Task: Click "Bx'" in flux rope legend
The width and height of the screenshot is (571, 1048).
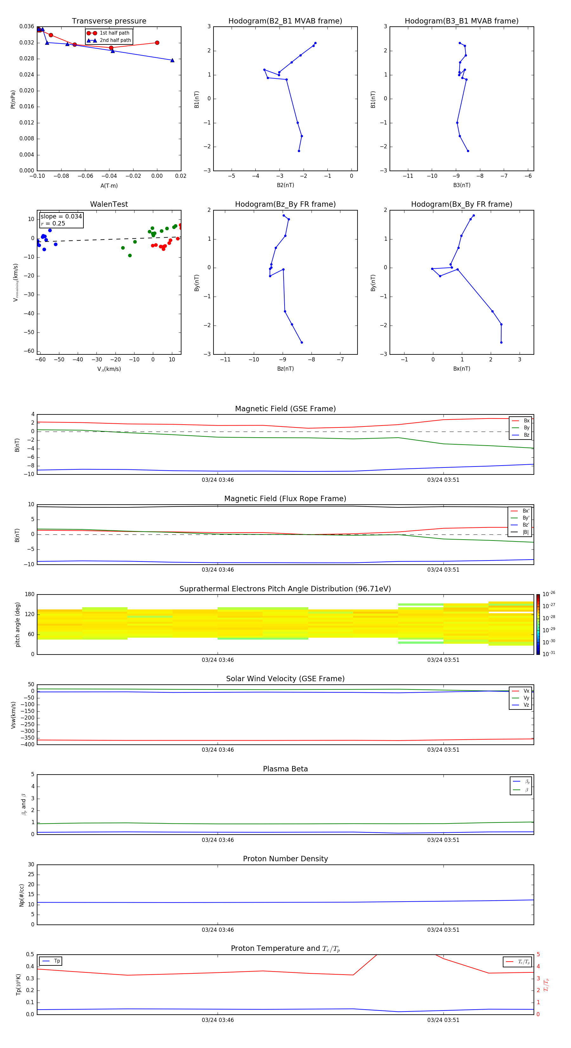Action: click(520, 511)
